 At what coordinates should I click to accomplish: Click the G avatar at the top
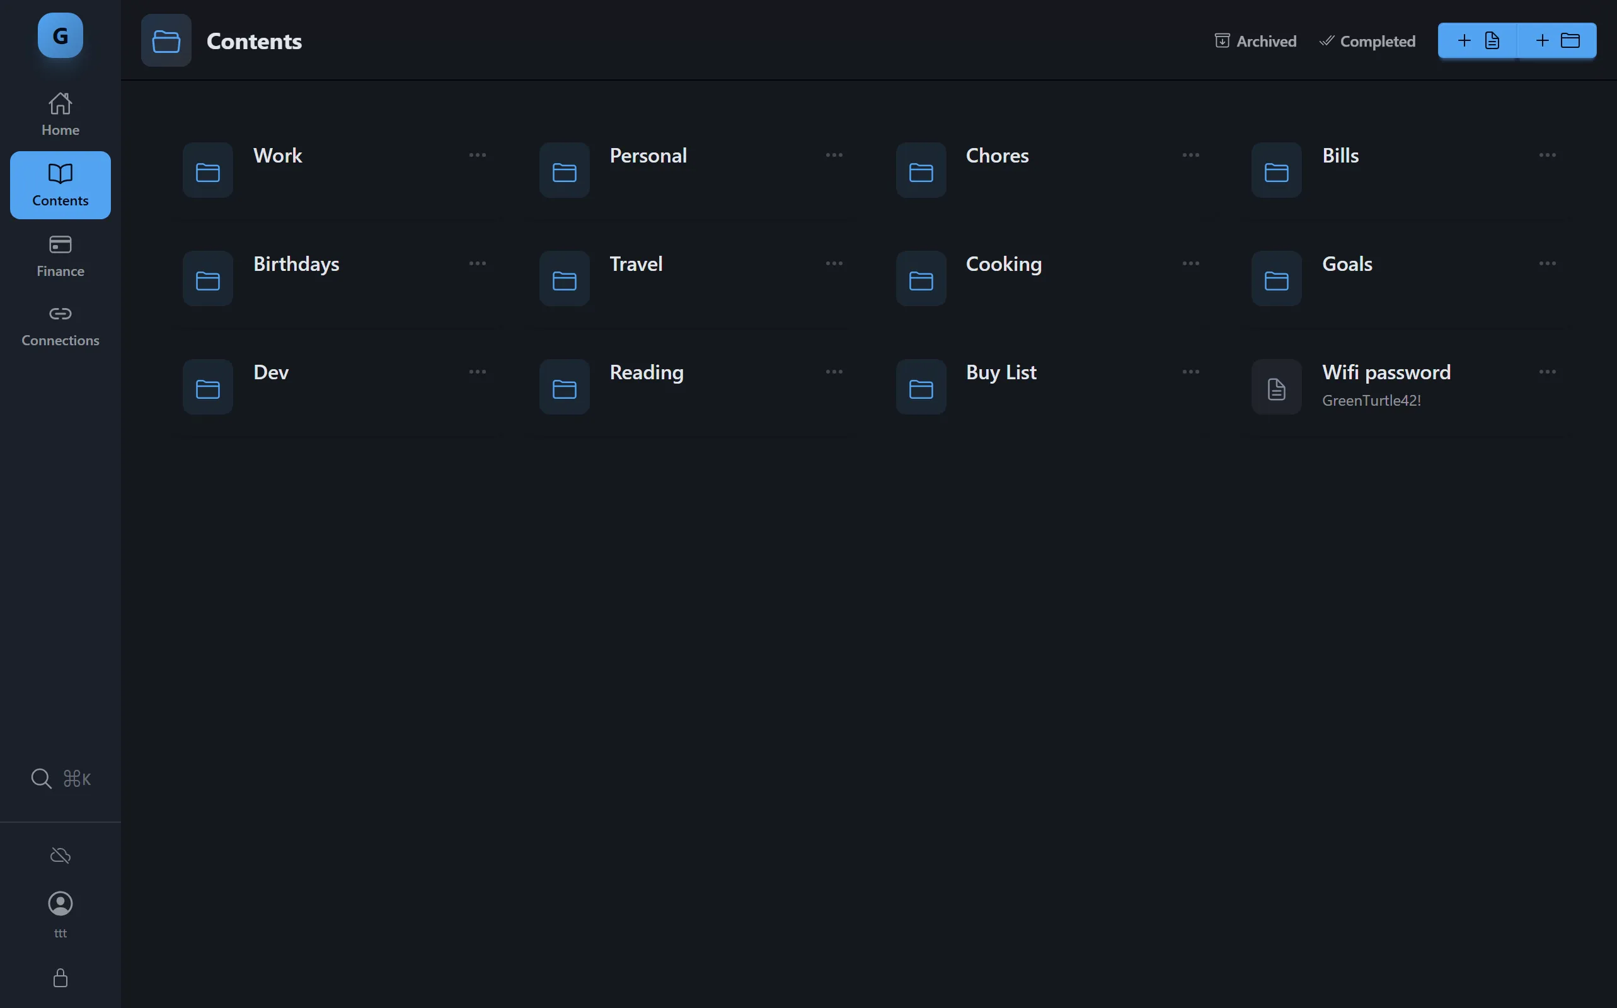point(59,35)
